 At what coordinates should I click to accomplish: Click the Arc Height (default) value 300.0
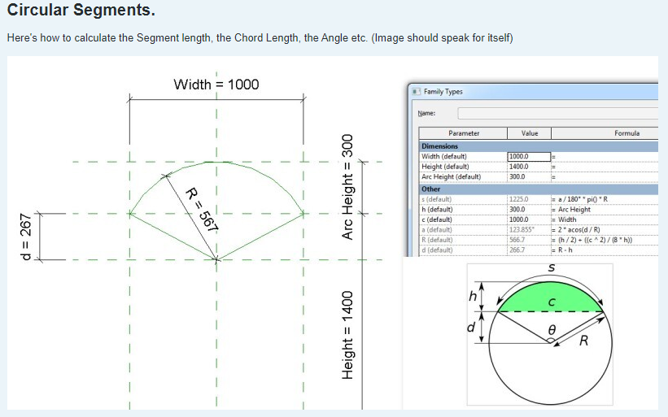(x=517, y=176)
